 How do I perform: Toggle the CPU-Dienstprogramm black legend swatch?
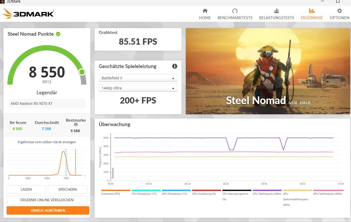click(237, 190)
